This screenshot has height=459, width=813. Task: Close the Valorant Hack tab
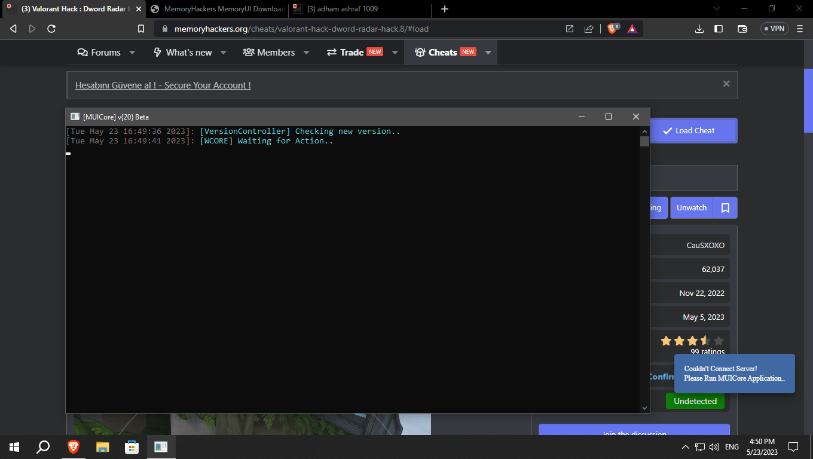pyautogui.click(x=139, y=9)
